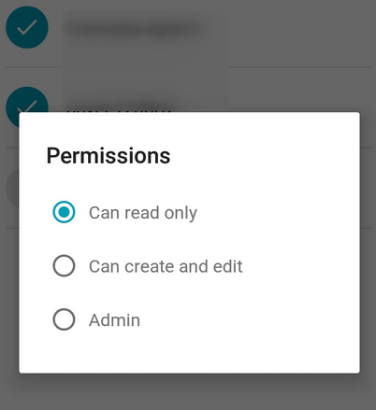Select the 'Can read only' radio button

(64, 212)
